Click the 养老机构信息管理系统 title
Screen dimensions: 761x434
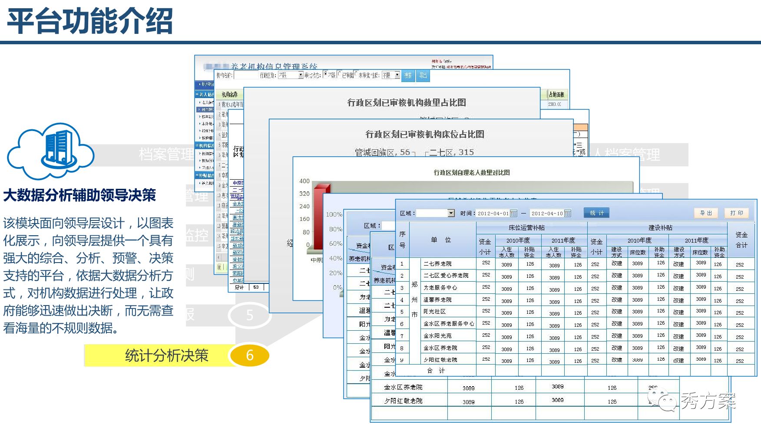[274, 67]
